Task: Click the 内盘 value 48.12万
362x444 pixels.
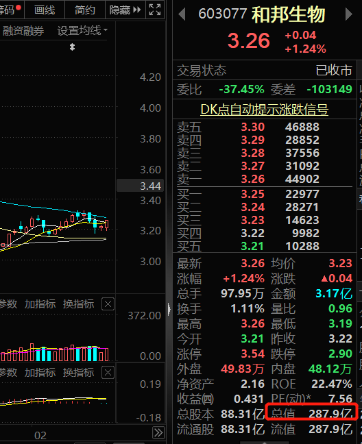Action: (330, 369)
